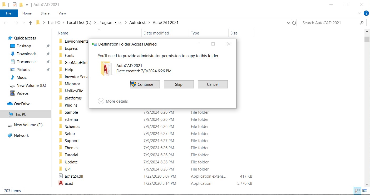370x195 pixels.
Task: Click the Continue button with shield
Action: (145, 84)
